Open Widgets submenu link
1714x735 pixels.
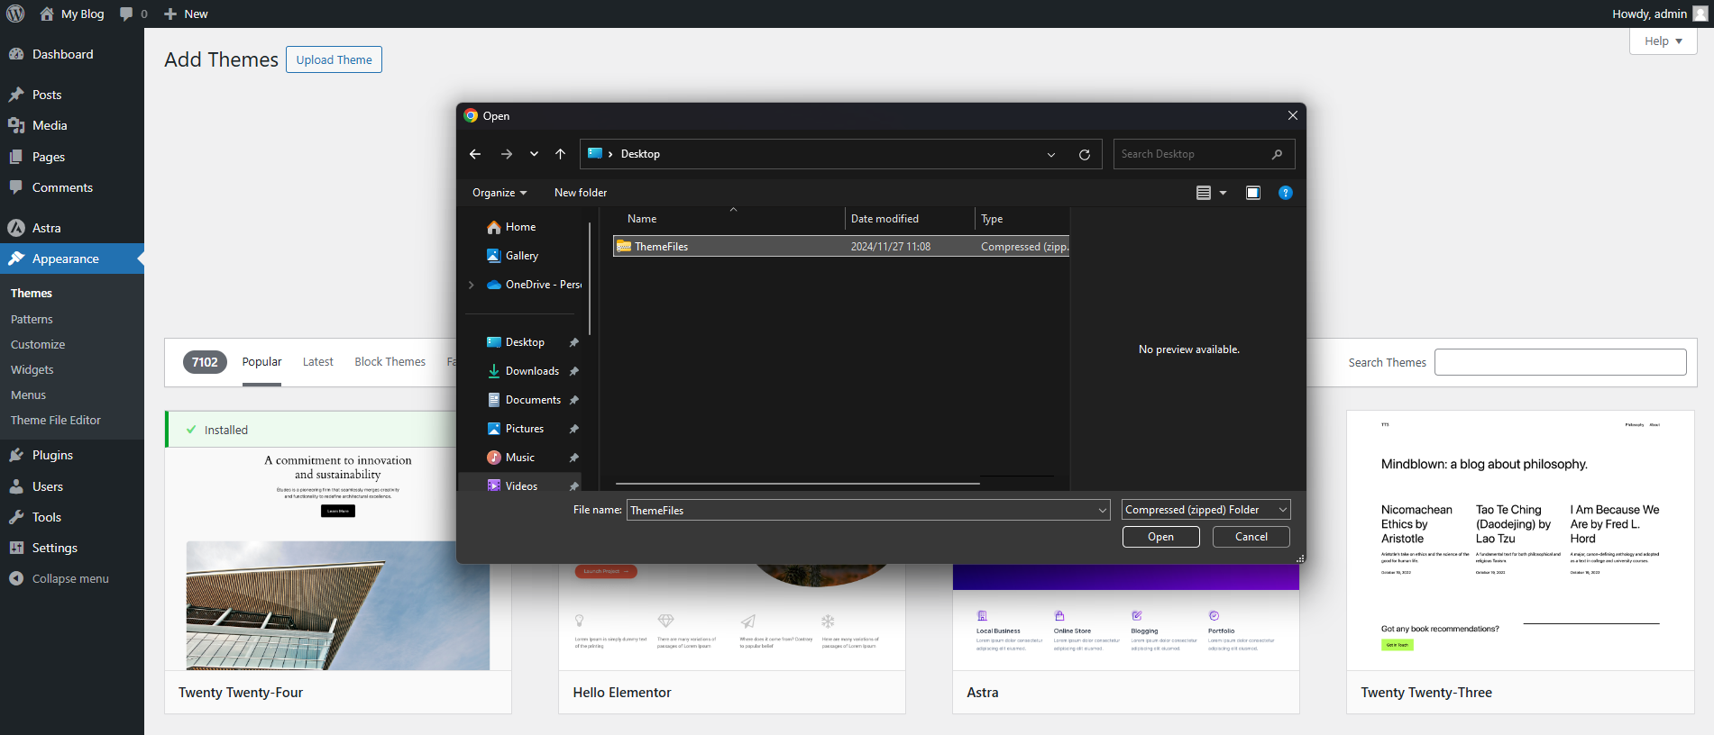[32, 369]
